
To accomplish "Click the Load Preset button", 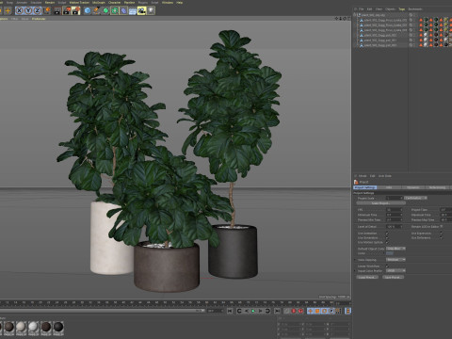I will (367, 277).
